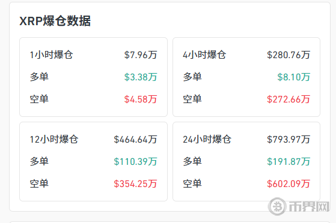
Task: Click 12-hour long value $110.39万
Action: coord(135,161)
